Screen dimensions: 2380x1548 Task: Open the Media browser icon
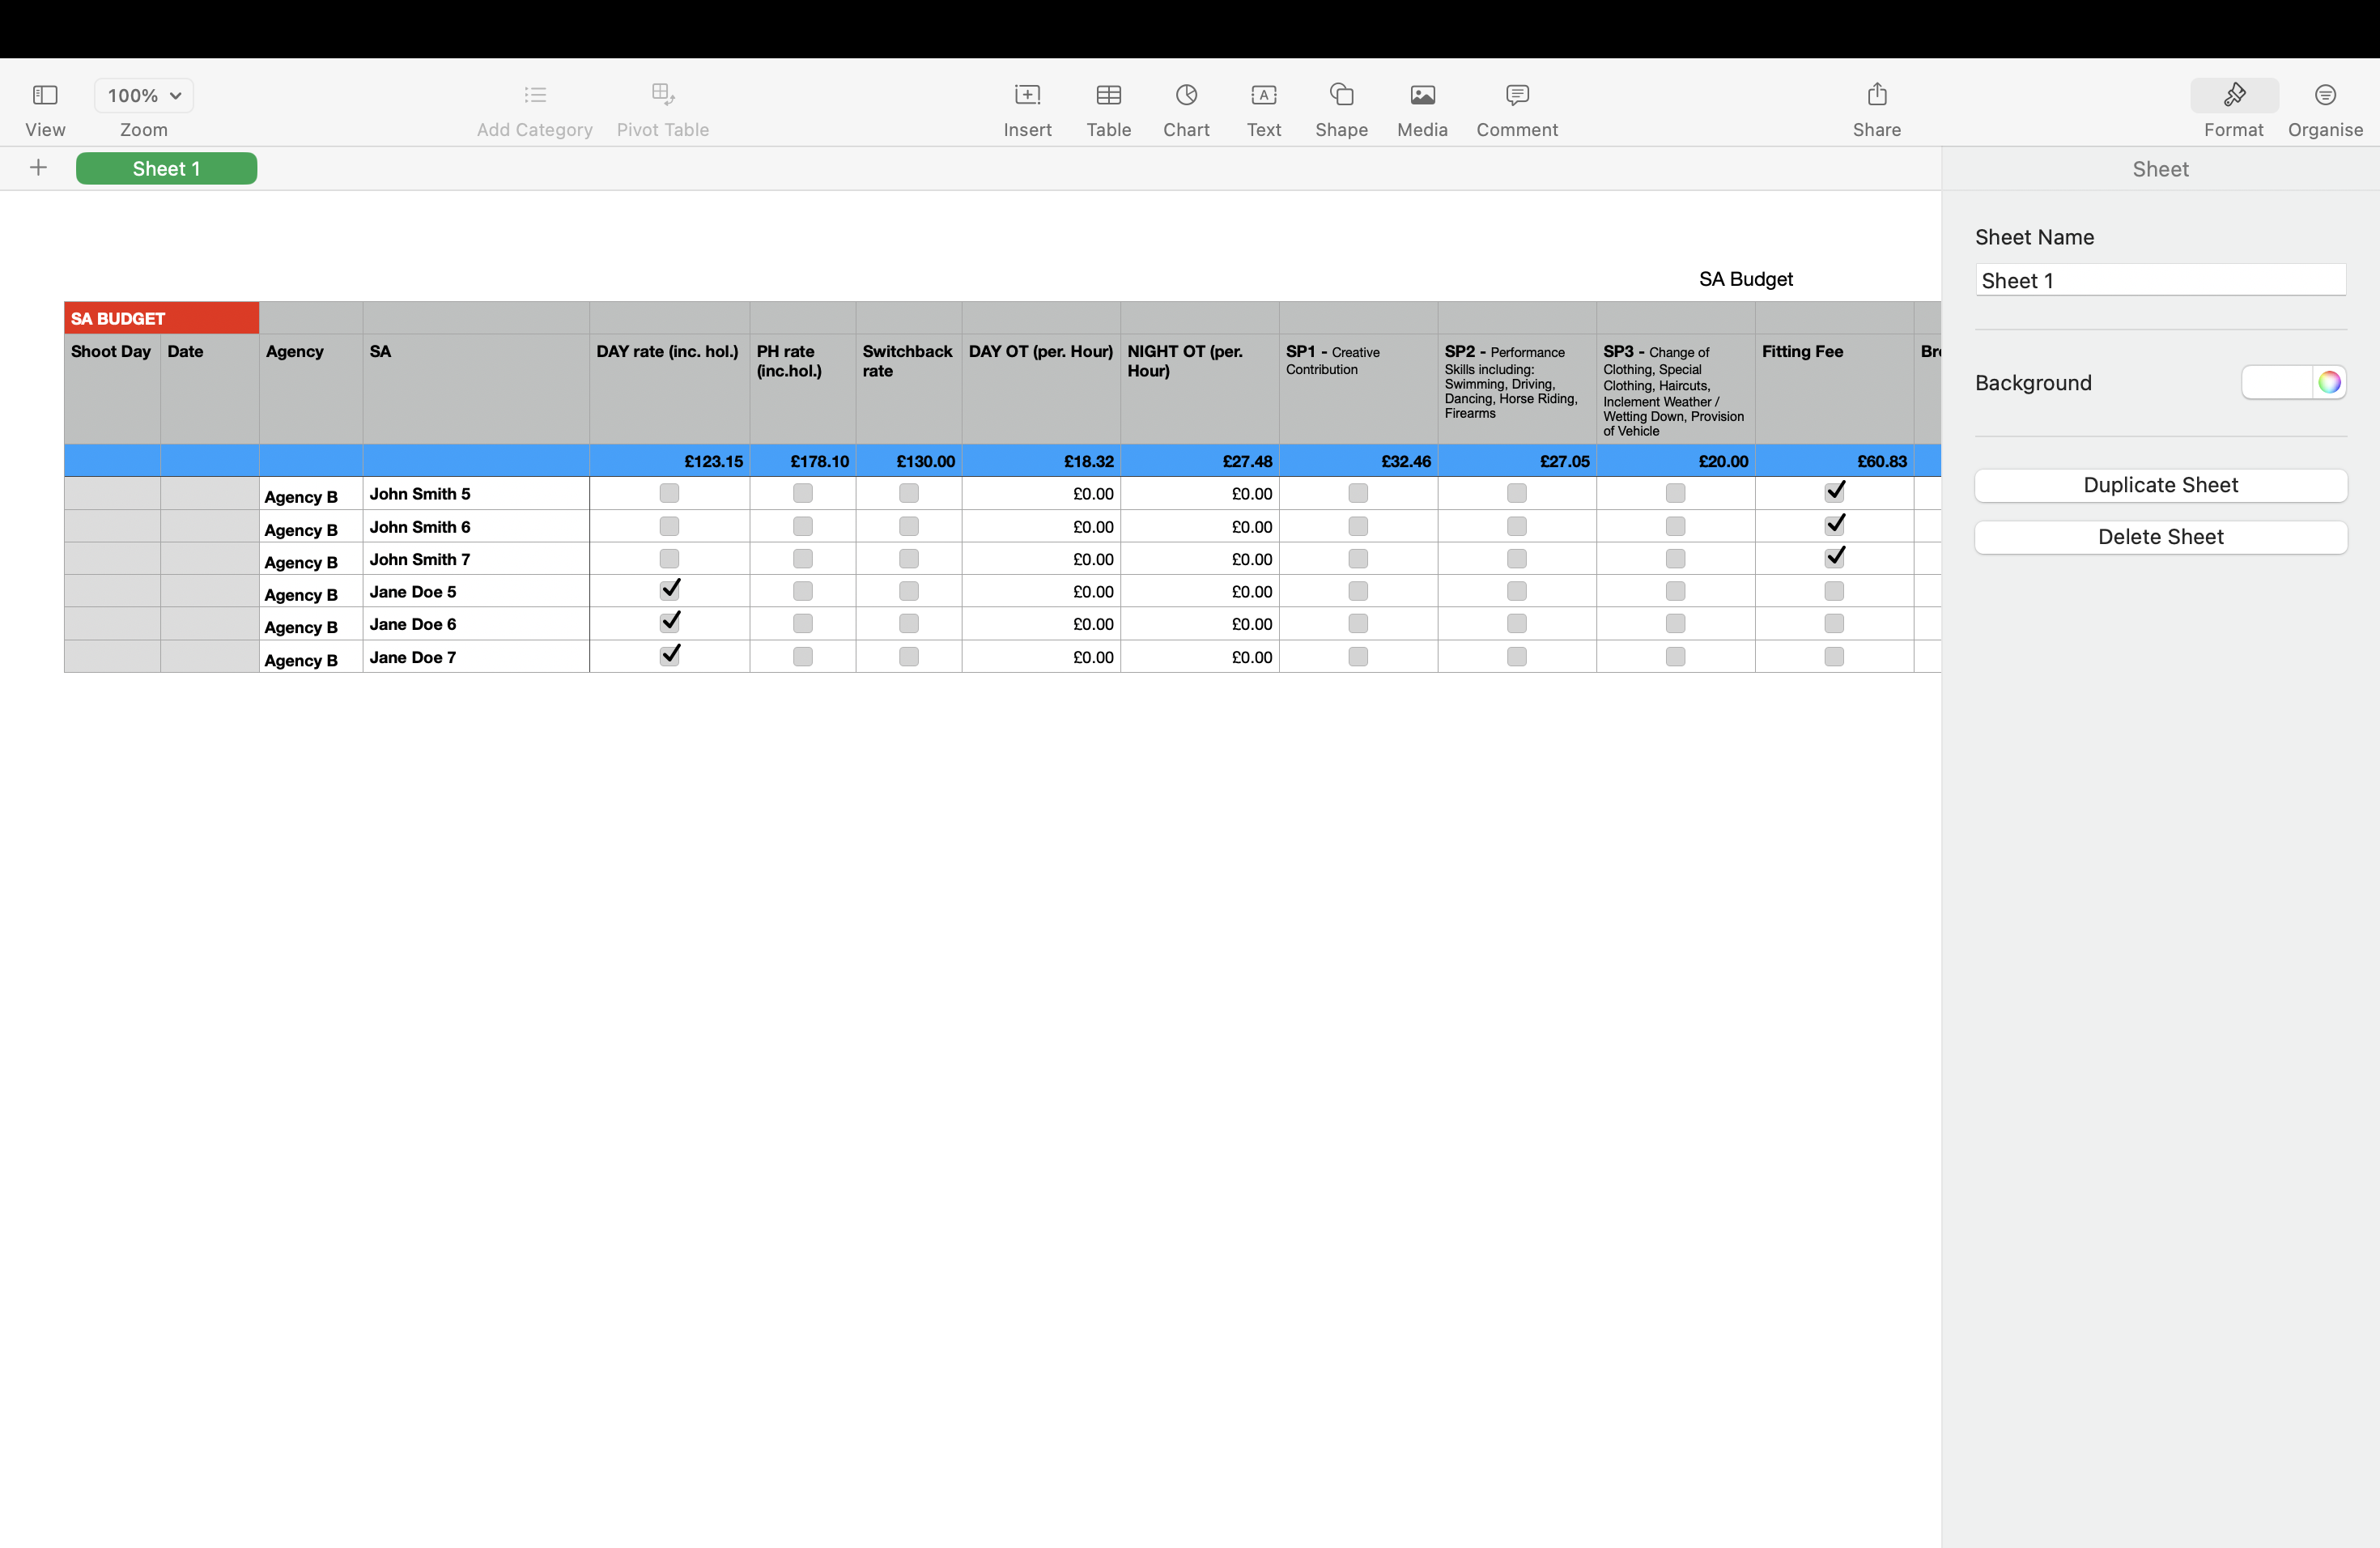click(x=1422, y=96)
